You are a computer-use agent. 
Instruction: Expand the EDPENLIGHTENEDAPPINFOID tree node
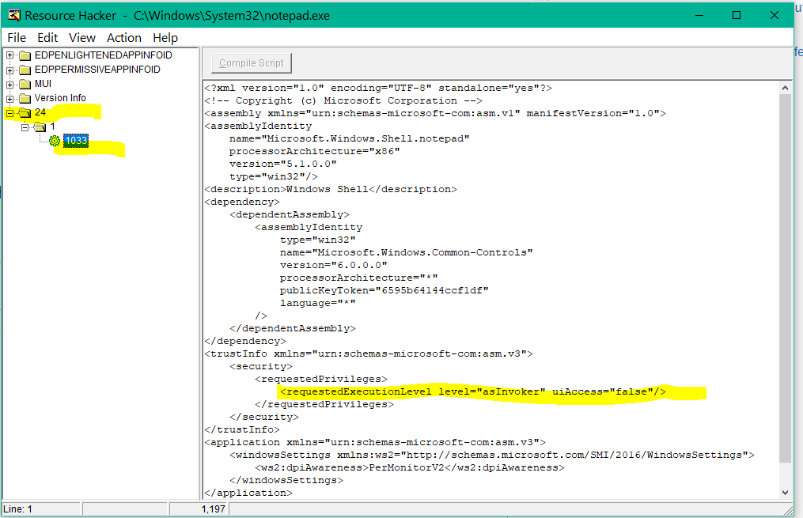click(9, 55)
